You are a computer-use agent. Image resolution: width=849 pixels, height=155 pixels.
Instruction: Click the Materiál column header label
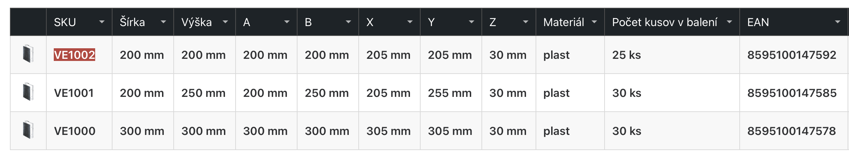point(564,22)
